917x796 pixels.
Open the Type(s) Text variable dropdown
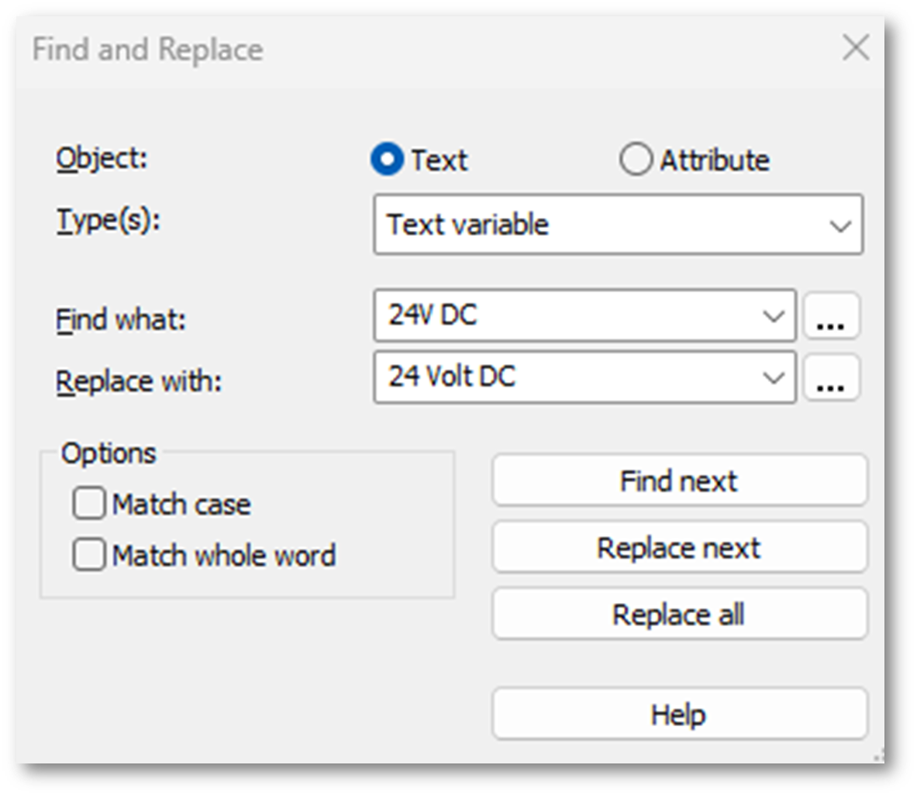[618, 225]
